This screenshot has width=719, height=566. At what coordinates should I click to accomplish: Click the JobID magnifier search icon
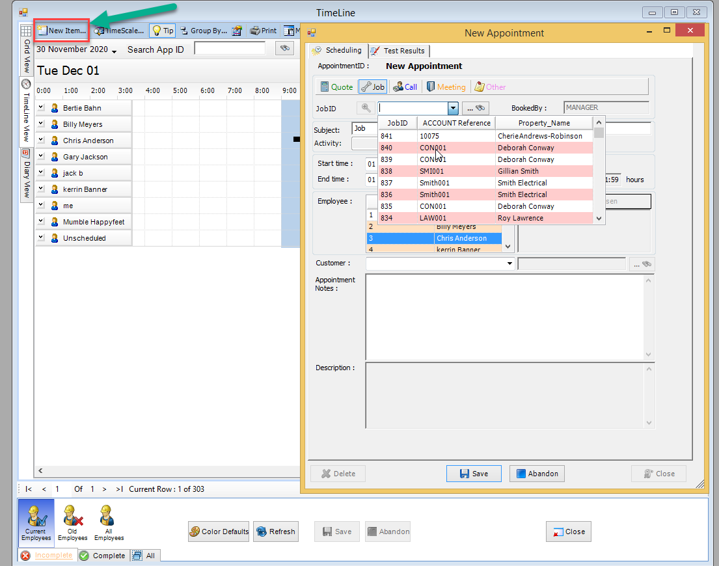[x=366, y=108]
